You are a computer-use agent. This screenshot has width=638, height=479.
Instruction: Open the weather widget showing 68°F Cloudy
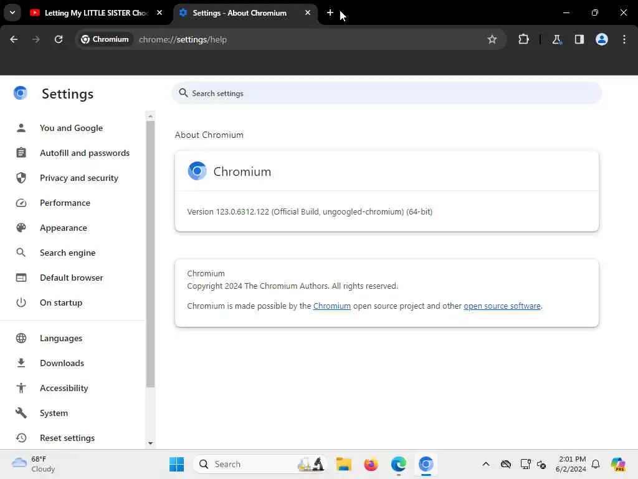34,464
